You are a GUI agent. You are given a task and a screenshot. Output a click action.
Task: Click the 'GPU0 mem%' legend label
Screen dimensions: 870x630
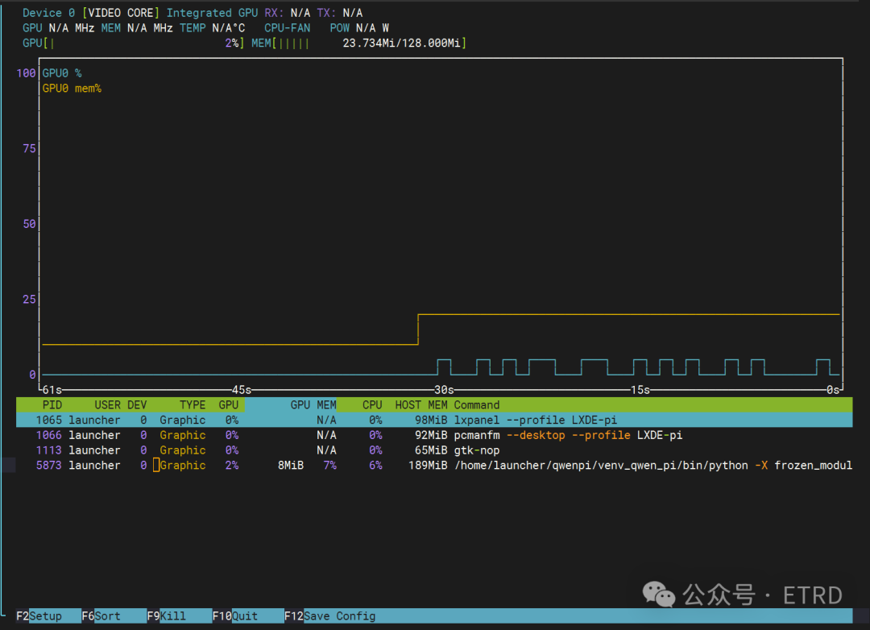pyautogui.click(x=72, y=89)
